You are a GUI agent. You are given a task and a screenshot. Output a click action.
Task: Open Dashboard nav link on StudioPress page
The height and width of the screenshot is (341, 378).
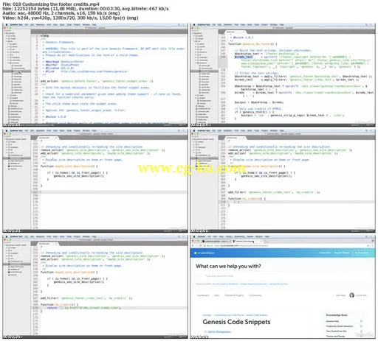coord(203,295)
